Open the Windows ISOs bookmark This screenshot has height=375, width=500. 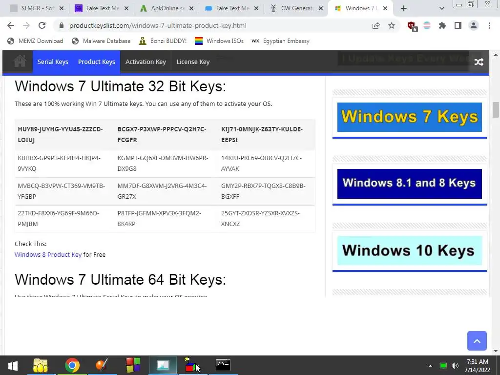coord(219,41)
